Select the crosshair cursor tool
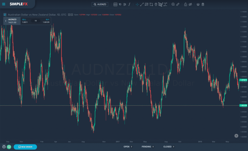The height and width of the screenshot is (151, 248). pos(137,4)
